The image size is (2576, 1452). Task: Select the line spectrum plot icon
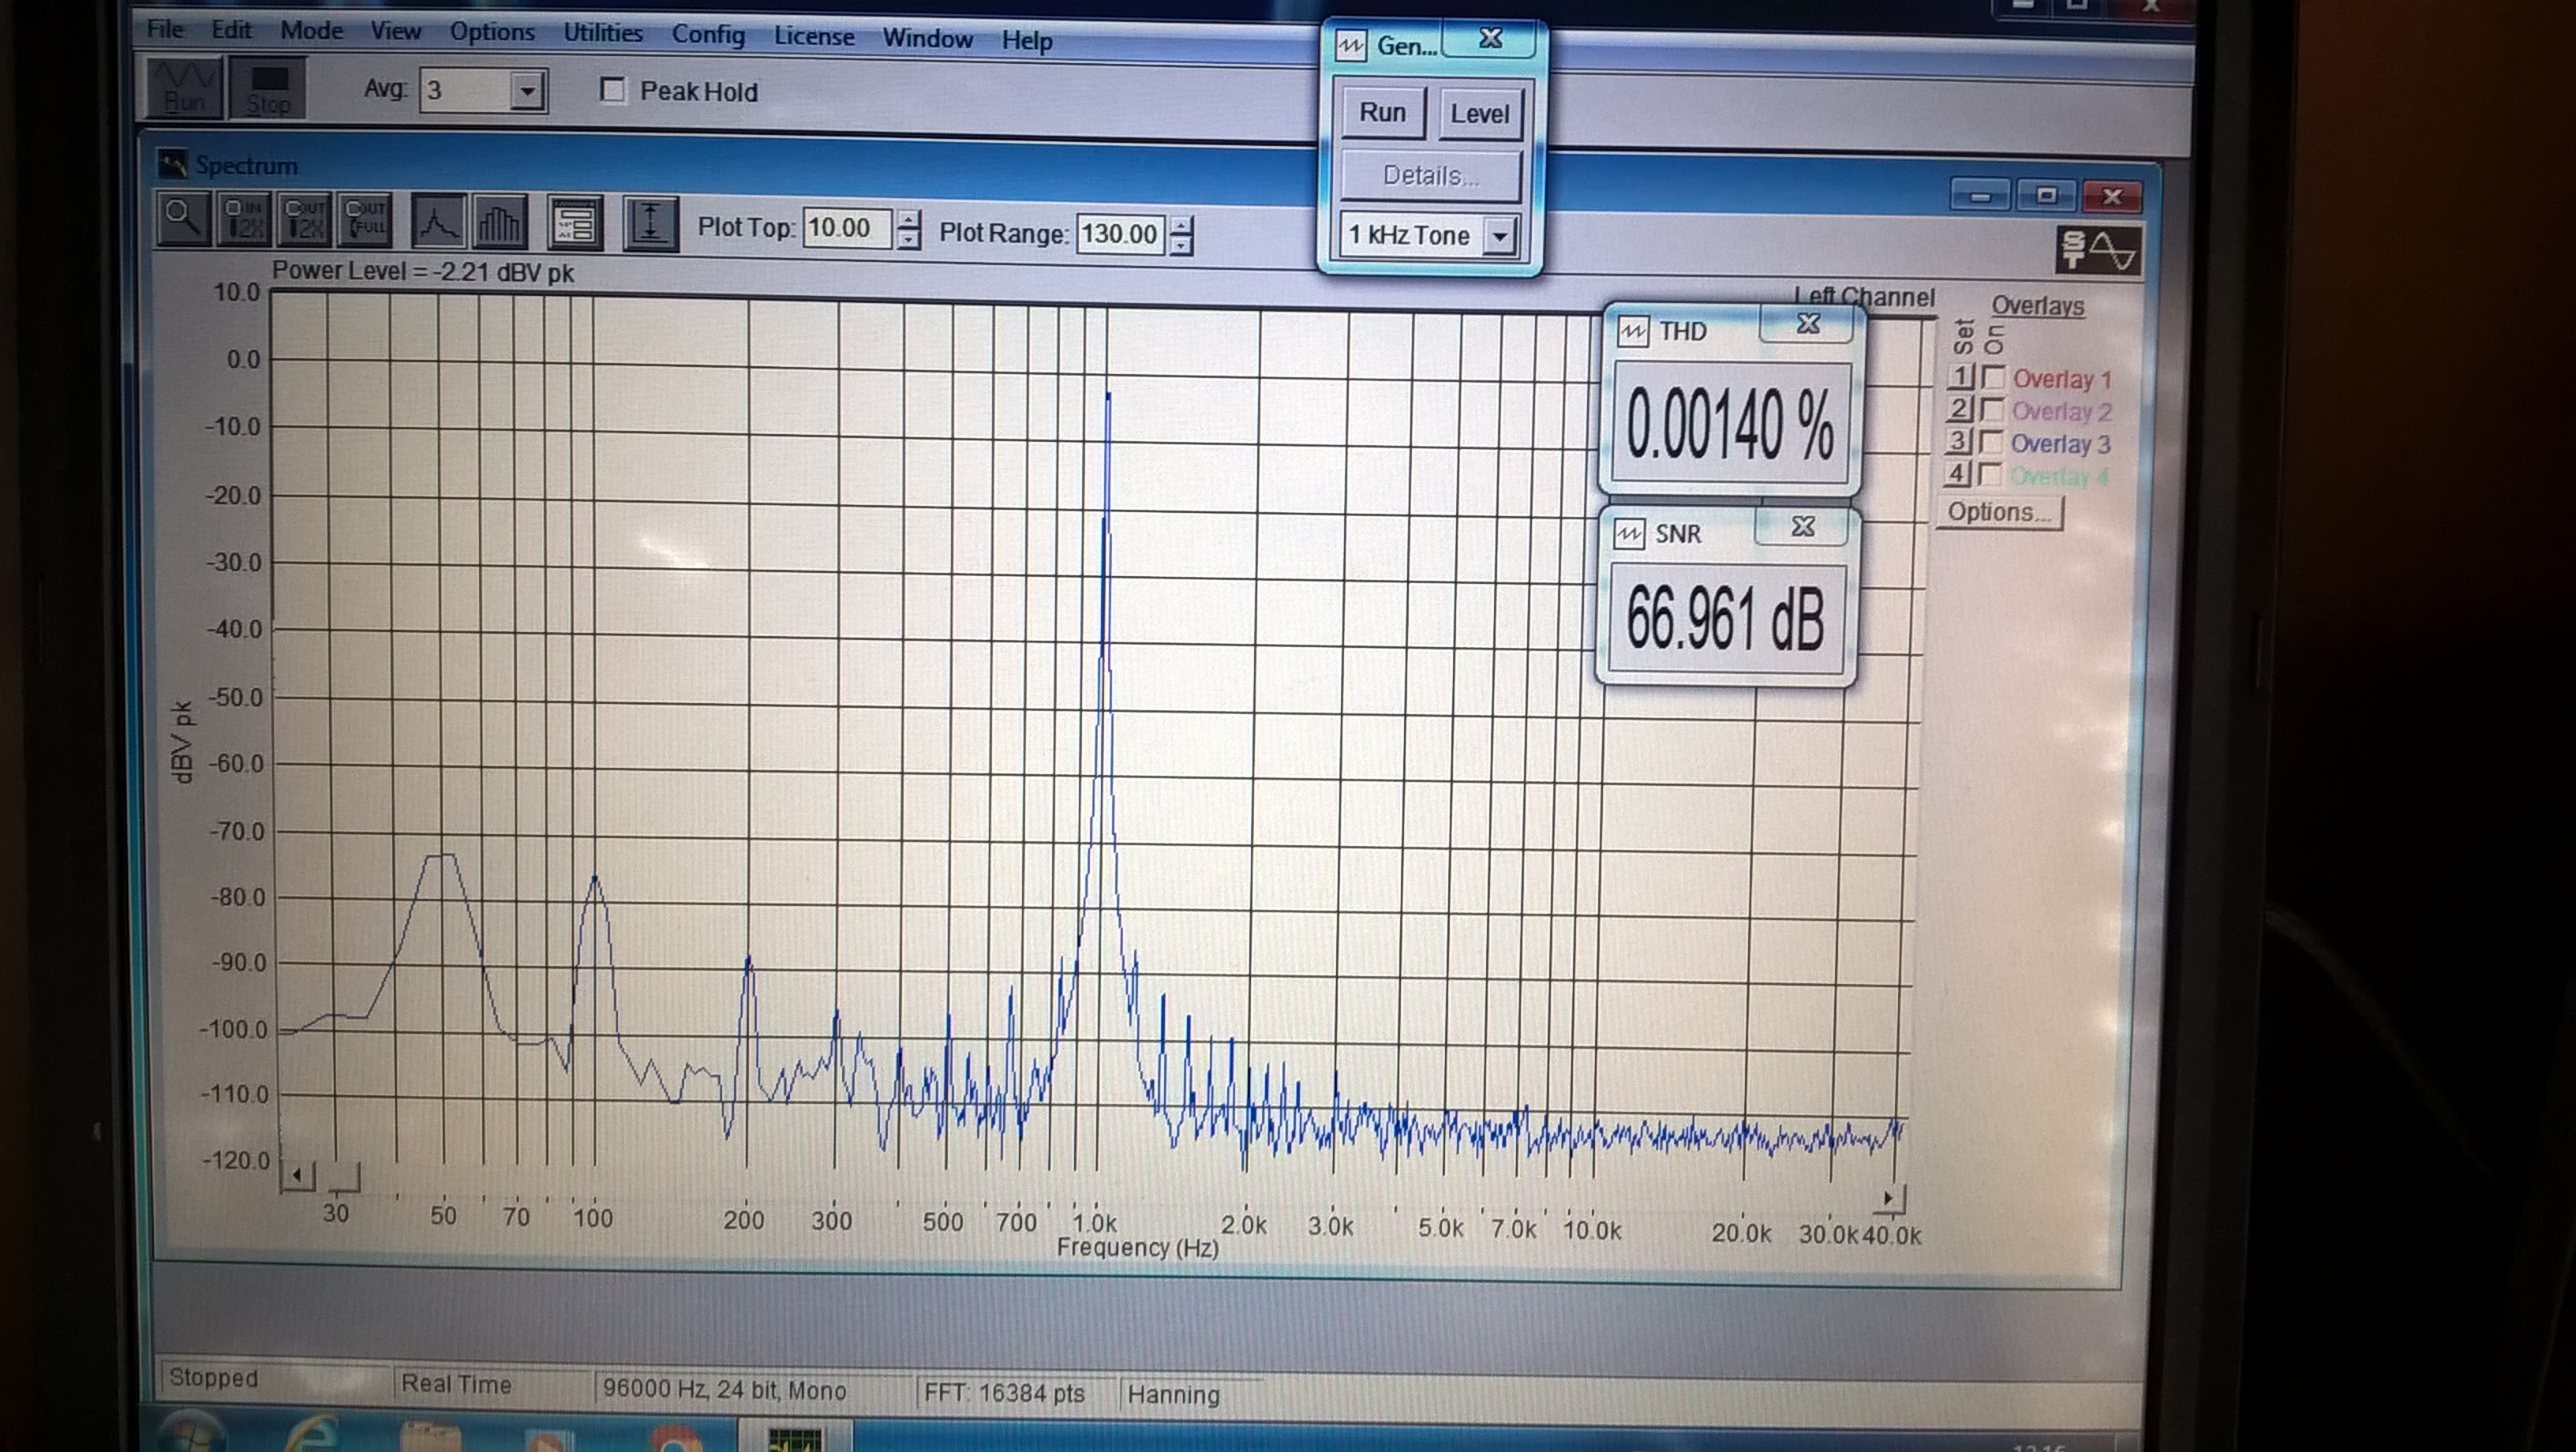[437, 222]
